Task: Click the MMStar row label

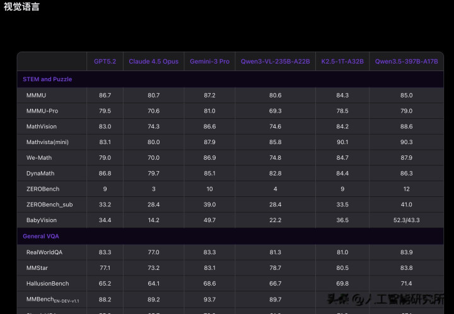Action: click(x=37, y=268)
